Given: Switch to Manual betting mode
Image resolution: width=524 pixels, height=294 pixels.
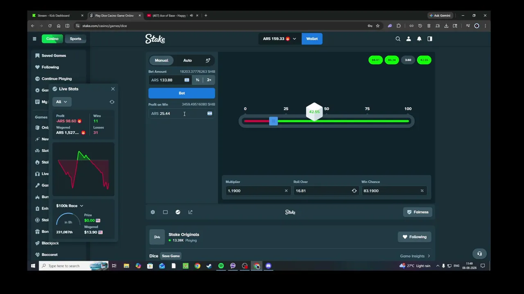Looking at the screenshot, I should [x=161, y=60].
